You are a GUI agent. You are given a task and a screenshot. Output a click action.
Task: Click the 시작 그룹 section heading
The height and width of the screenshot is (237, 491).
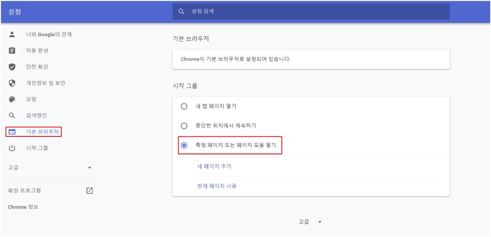point(185,86)
